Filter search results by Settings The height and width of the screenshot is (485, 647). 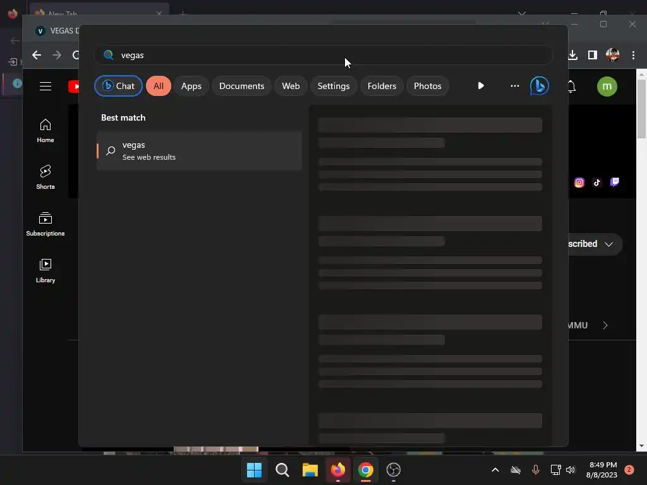(334, 86)
